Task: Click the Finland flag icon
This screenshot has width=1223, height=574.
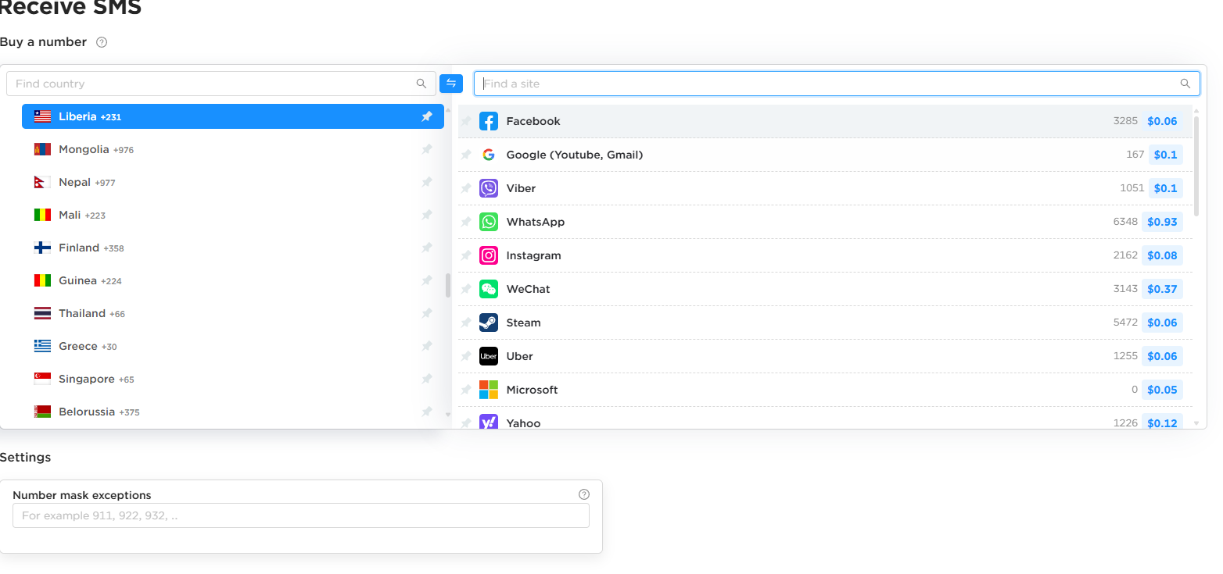Action: point(42,248)
